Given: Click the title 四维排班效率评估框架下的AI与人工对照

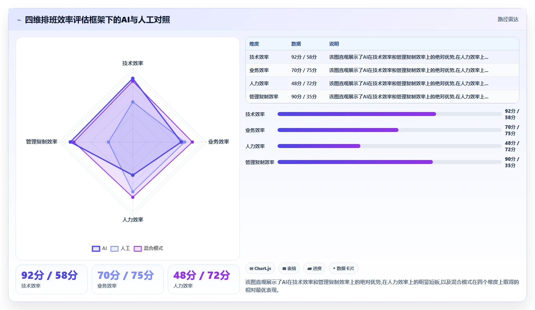Looking at the screenshot, I should click(97, 20).
